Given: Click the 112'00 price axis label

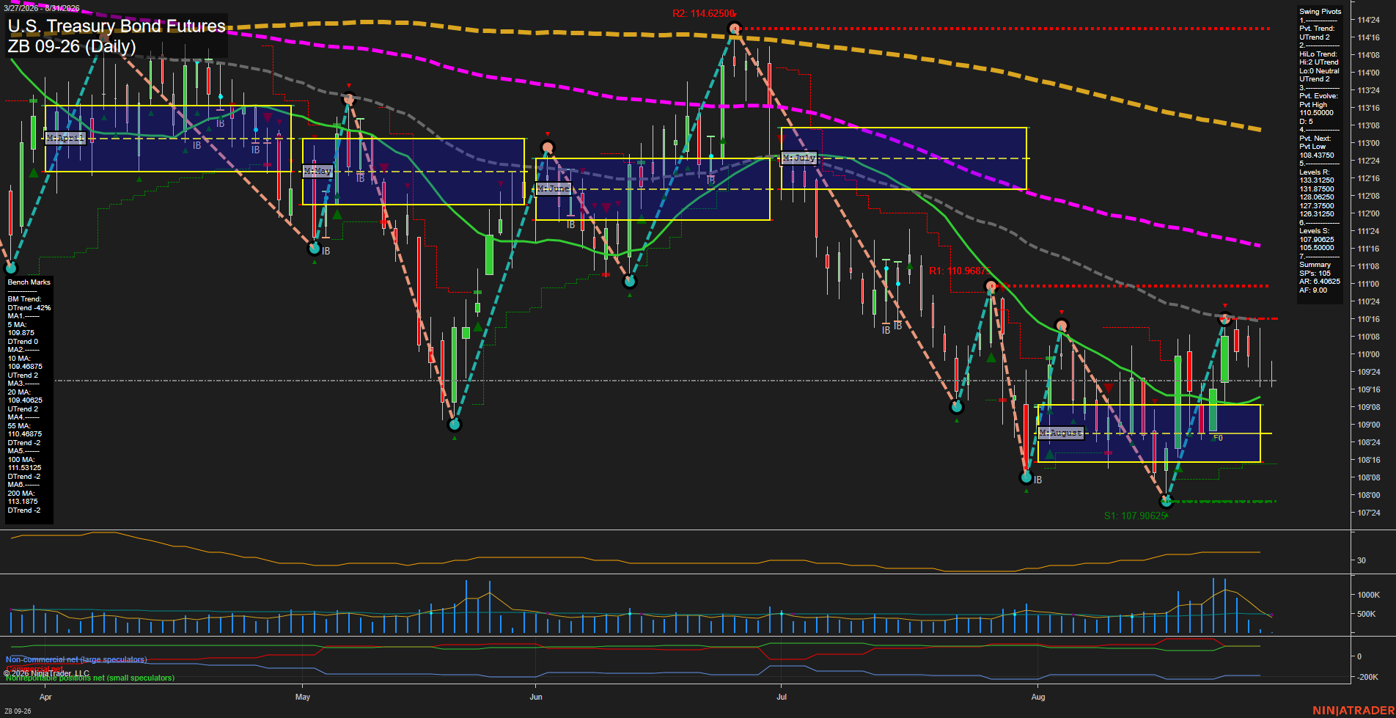Looking at the screenshot, I should click(x=1368, y=214).
